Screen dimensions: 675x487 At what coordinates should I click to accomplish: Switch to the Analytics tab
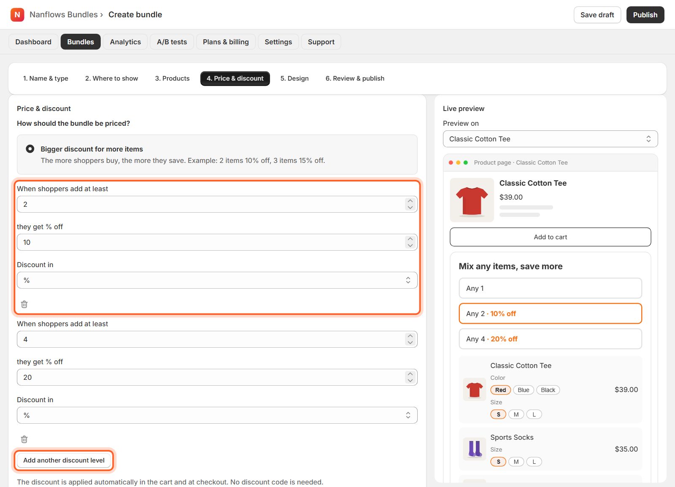125,42
